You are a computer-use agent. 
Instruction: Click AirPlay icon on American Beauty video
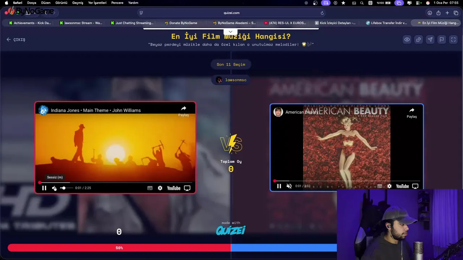[415, 186]
